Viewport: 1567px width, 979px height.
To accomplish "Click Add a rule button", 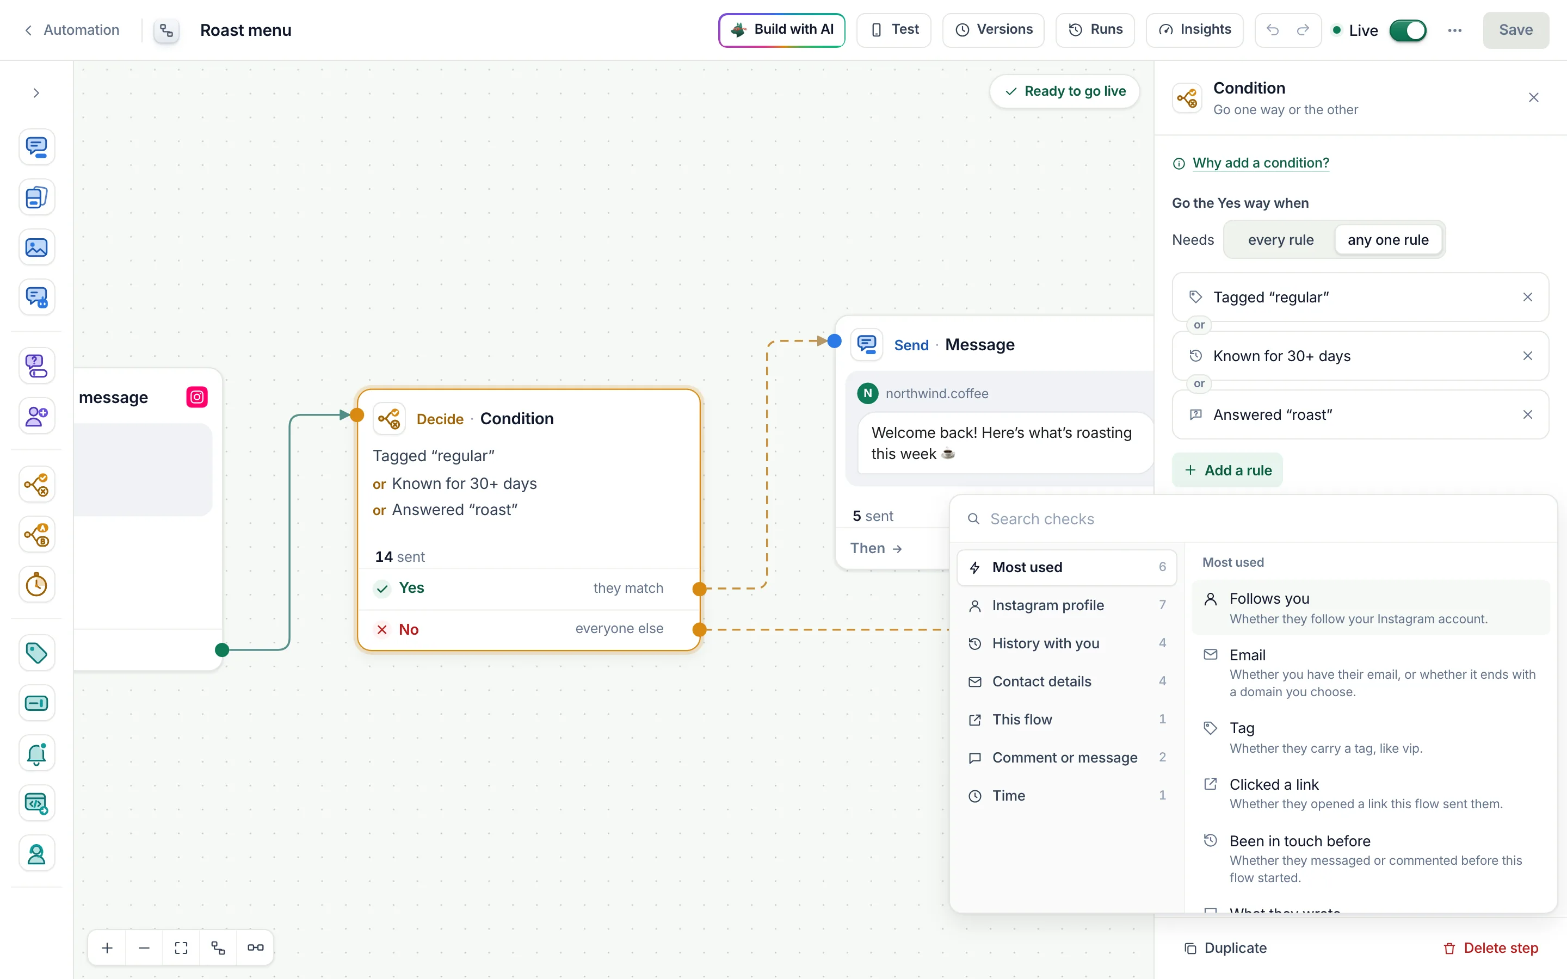I will click(x=1227, y=470).
